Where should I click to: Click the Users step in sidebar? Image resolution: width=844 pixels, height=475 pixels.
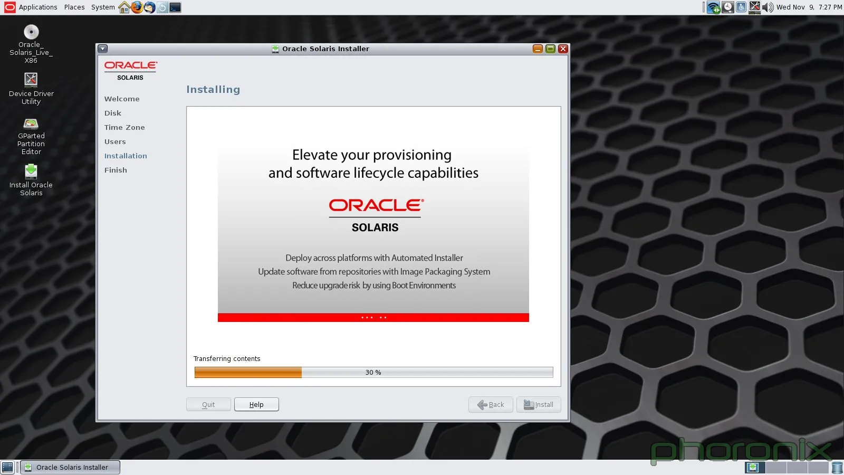pyautogui.click(x=115, y=141)
